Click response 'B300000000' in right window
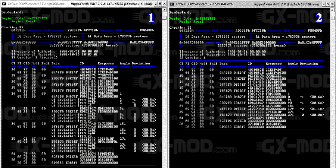This screenshot has height=168, width=336. tap(276, 109)
